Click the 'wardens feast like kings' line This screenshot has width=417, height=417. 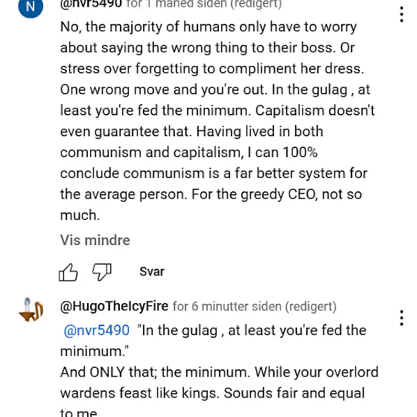coord(140,393)
